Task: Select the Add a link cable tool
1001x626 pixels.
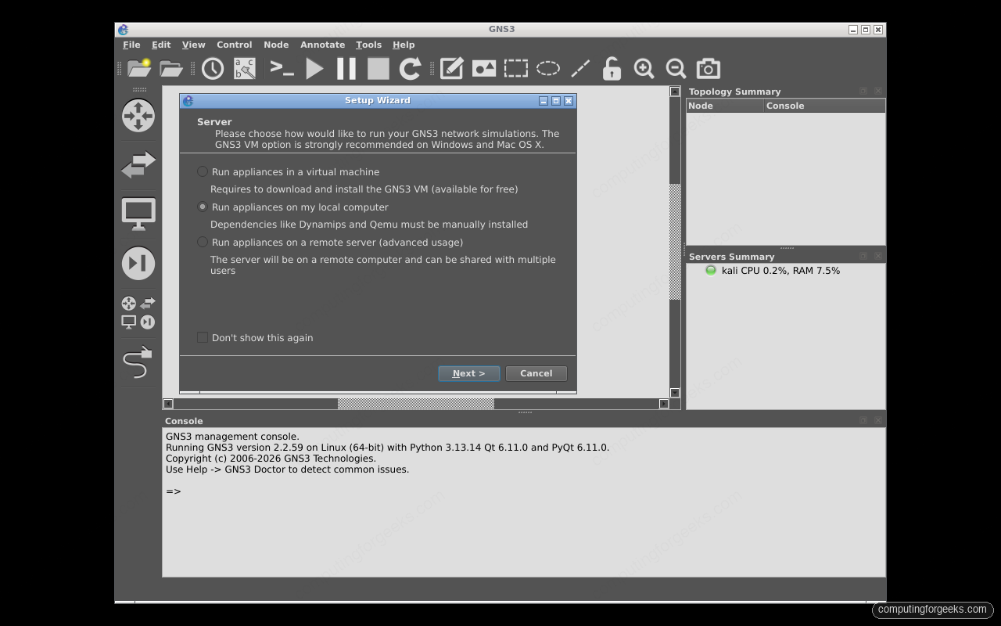Action: (138, 362)
